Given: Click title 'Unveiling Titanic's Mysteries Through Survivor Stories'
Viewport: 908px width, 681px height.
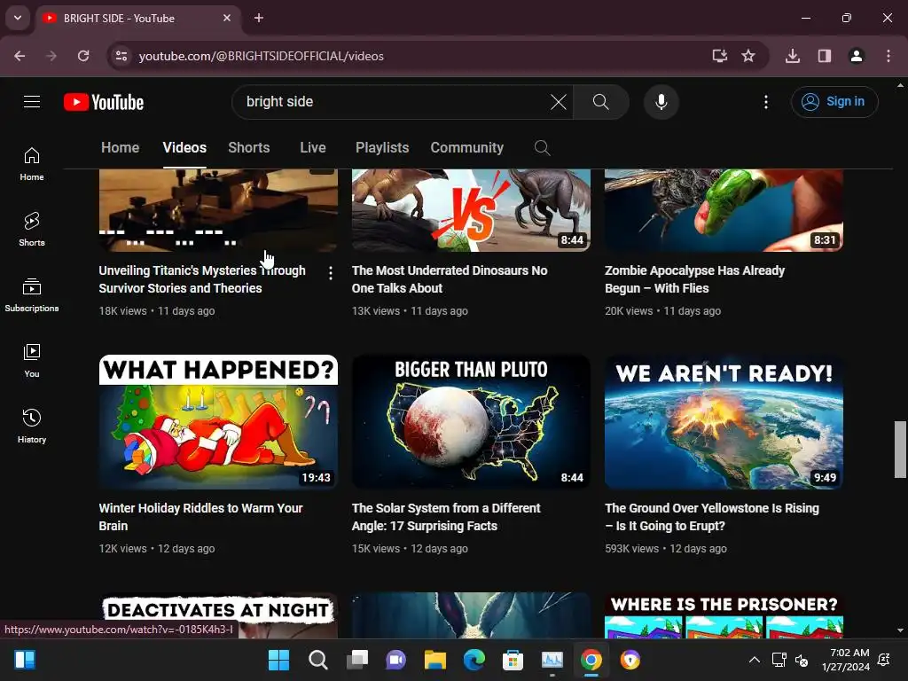Looking at the screenshot, I should click(202, 279).
